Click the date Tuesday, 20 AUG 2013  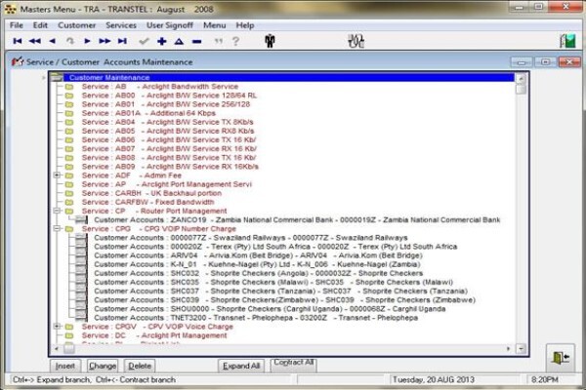(x=434, y=379)
